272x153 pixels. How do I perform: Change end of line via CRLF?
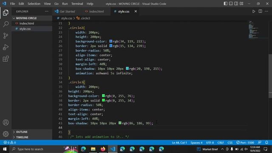point(221,143)
